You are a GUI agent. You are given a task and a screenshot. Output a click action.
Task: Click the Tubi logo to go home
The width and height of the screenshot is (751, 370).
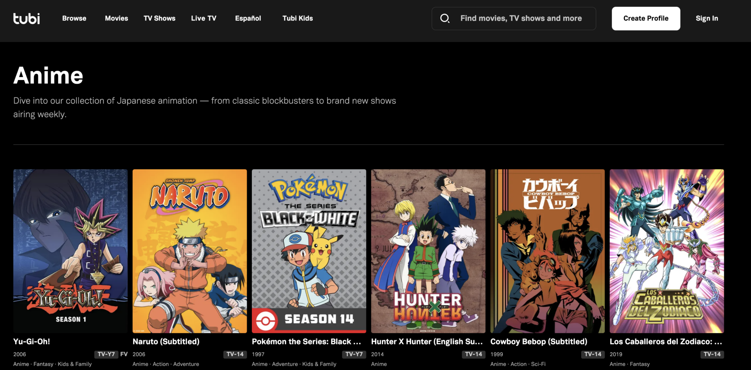tap(27, 19)
